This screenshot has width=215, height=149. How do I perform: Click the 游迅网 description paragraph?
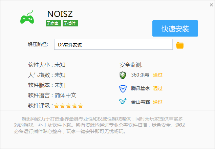click(x=100, y=125)
